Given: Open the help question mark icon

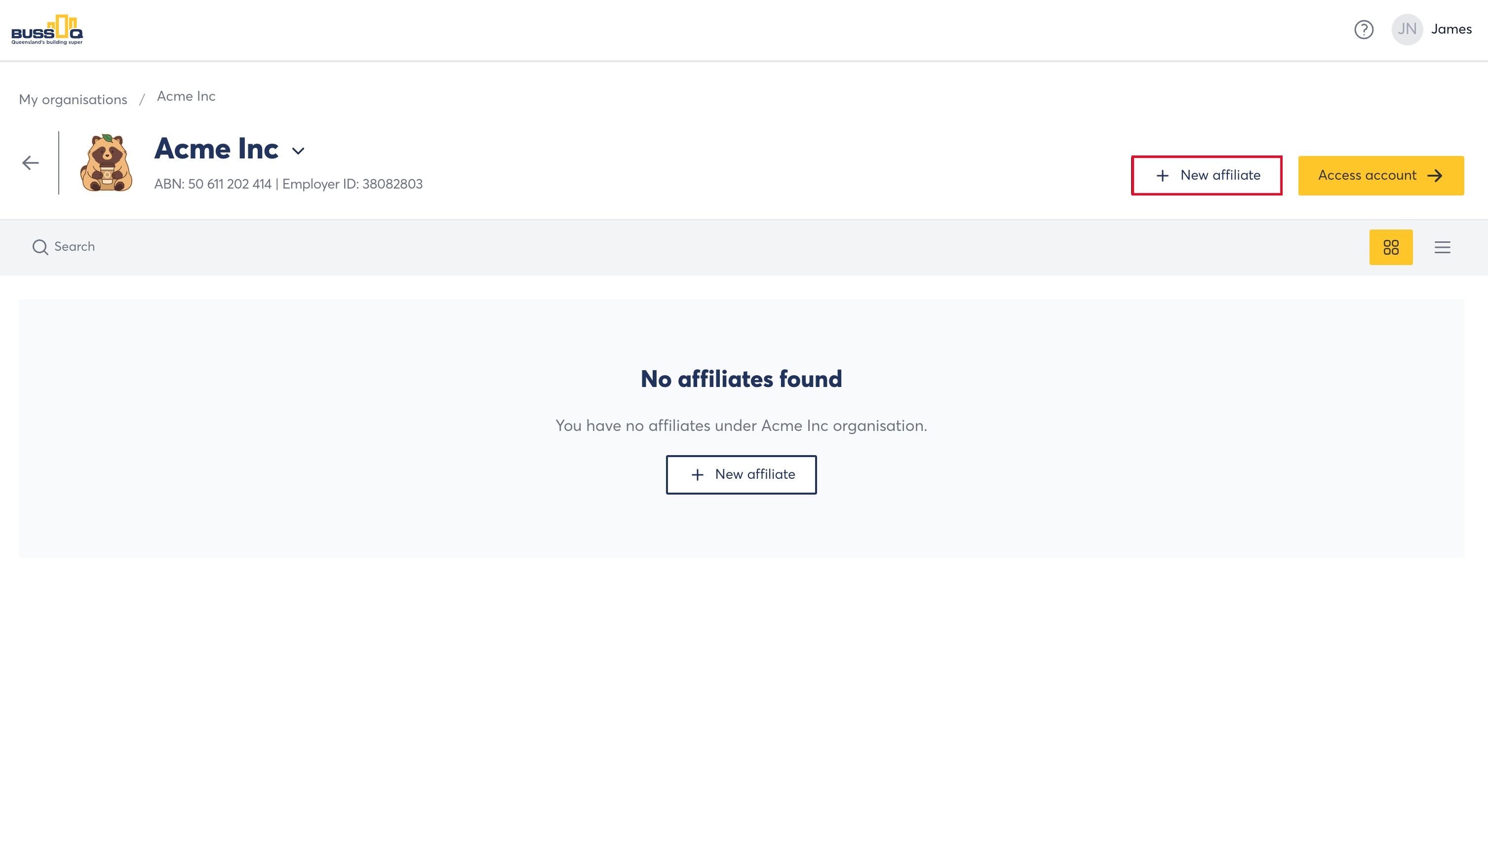Looking at the screenshot, I should (1364, 29).
